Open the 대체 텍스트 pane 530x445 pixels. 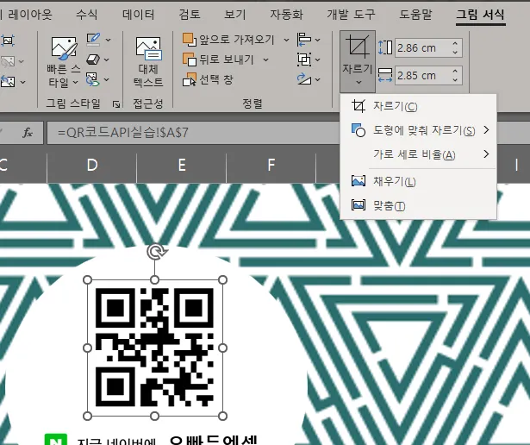tap(148, 61)
